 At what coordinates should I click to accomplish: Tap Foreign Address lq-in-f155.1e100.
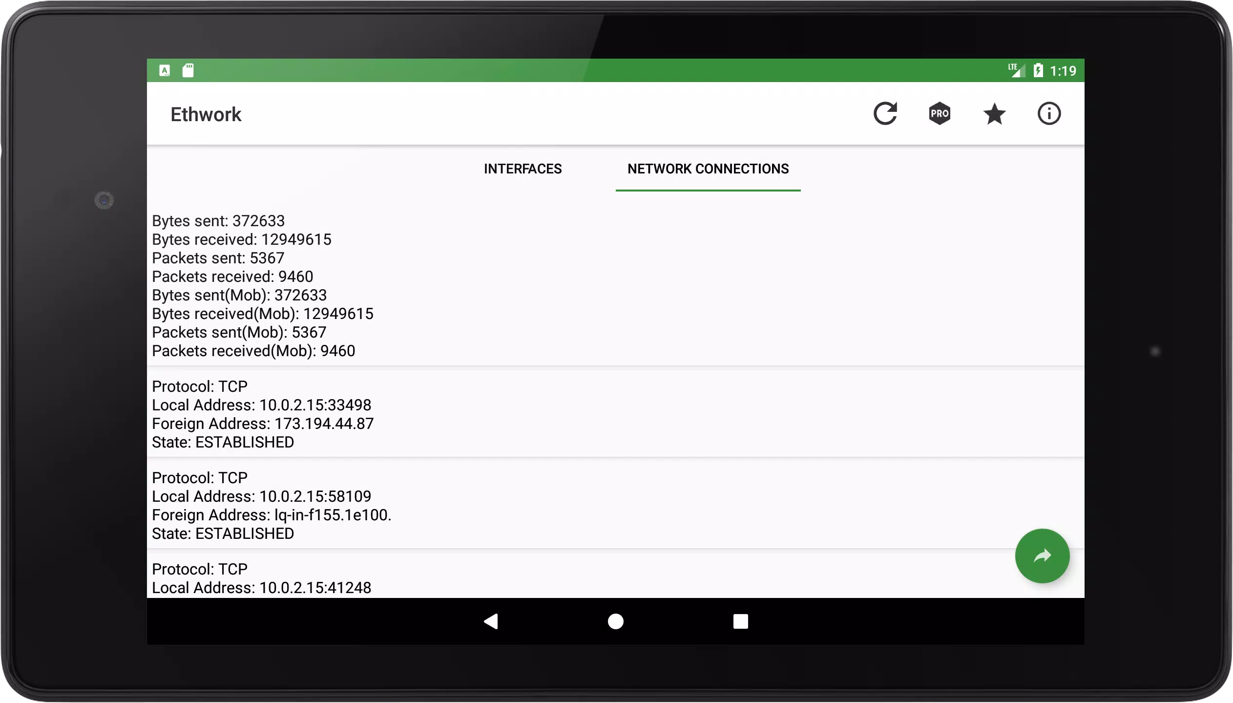(x=272, y=515)
